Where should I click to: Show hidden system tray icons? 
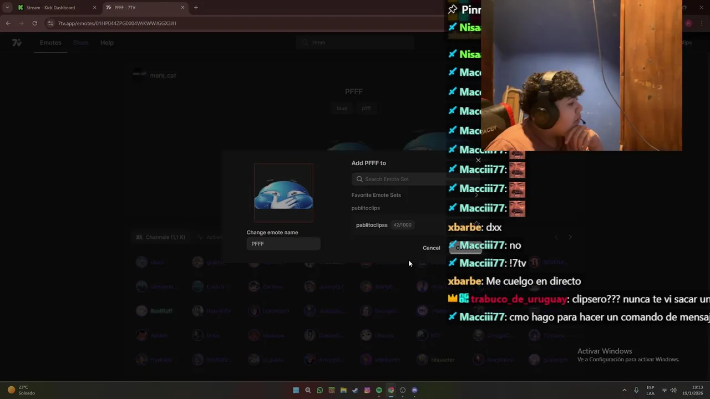click(624, 390)
